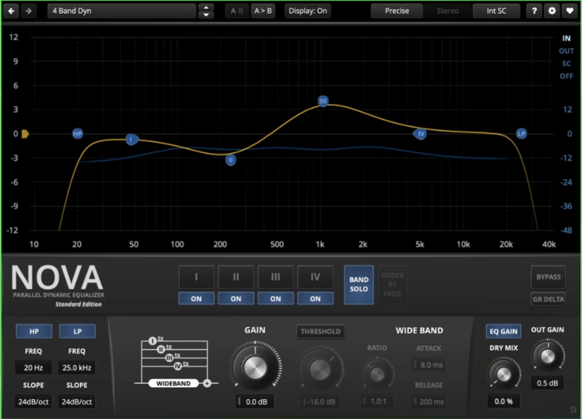The width and height of the screenshot is (582, 419).
Task: Click the release 200 ms value field
Action: 430,401
